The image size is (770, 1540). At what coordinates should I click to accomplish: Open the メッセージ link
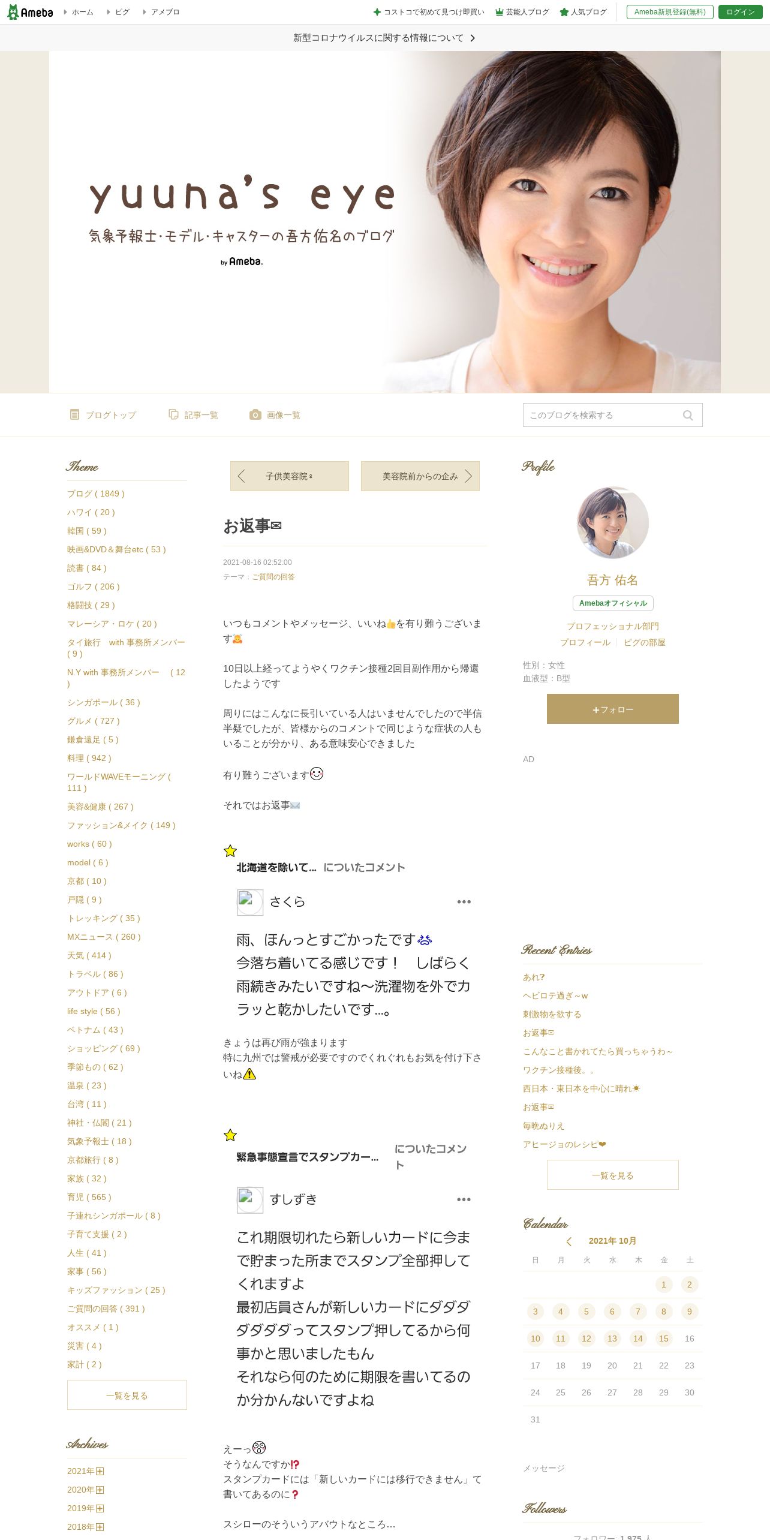tap(544, 1468)
